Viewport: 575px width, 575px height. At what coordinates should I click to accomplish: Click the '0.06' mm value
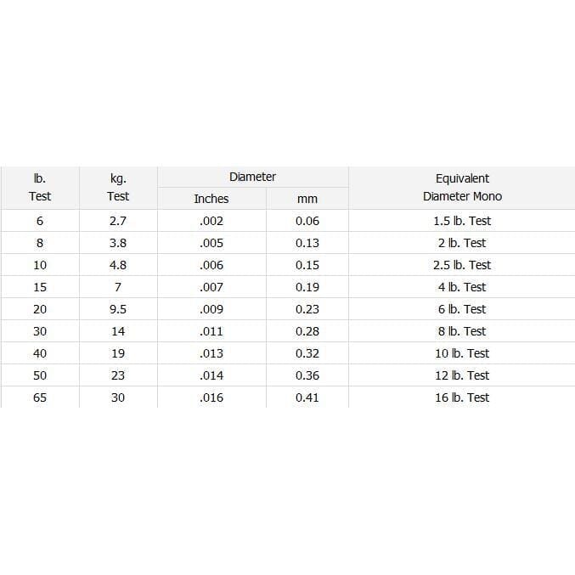click(307, 221)
